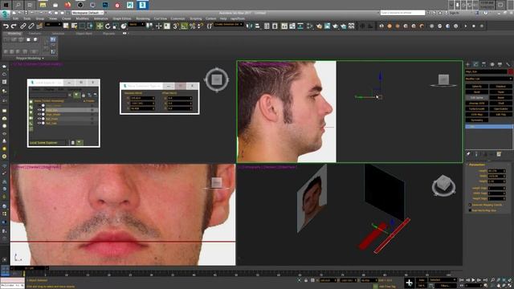Open the selection filter dropdown
This screenshot has height=289, width=514.
coord(53,25)
